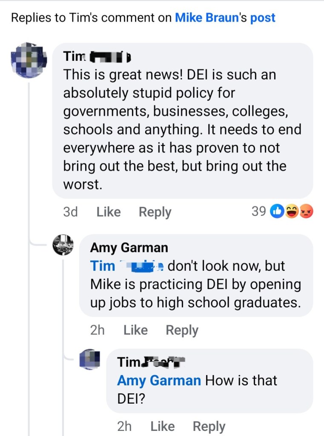Image resolution: width=324 pixels, height=436 pixels.
Task: Like Tim's "How is that DEI?" reply
Action: click(162, 426)
